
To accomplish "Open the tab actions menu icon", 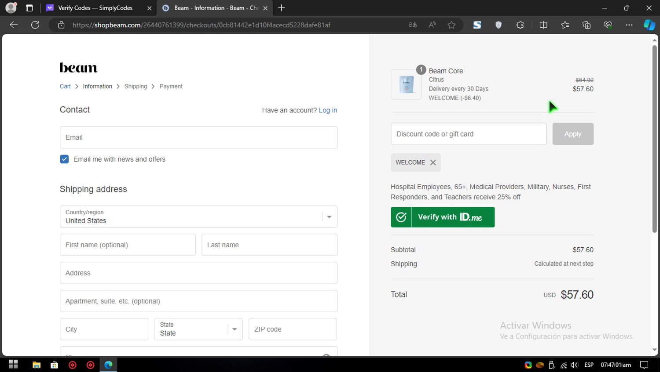I will click(x=29, y=8).
